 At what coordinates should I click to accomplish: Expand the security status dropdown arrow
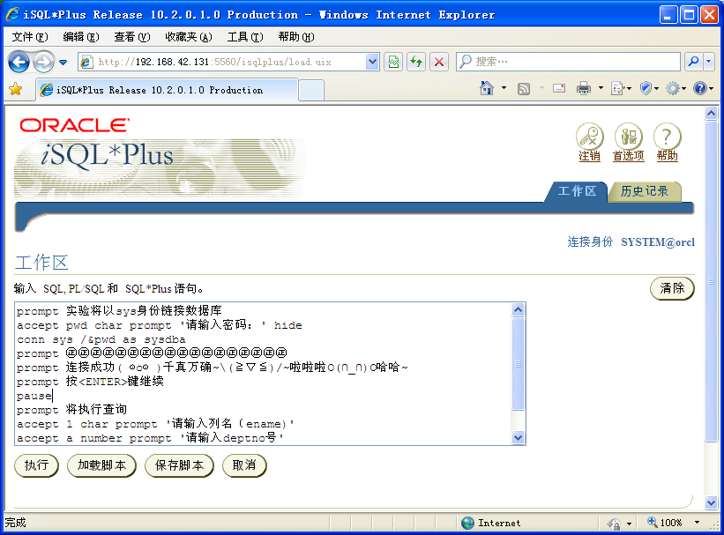[629, 524]
